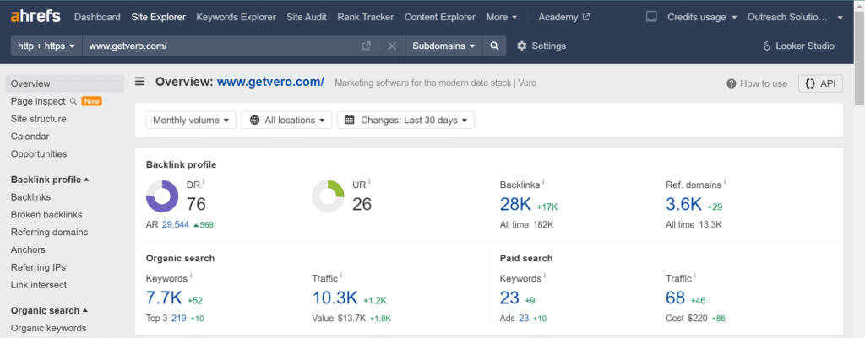
Task: Click the search magnifier button
Action: pyautogui.click(x=494, y=46)
